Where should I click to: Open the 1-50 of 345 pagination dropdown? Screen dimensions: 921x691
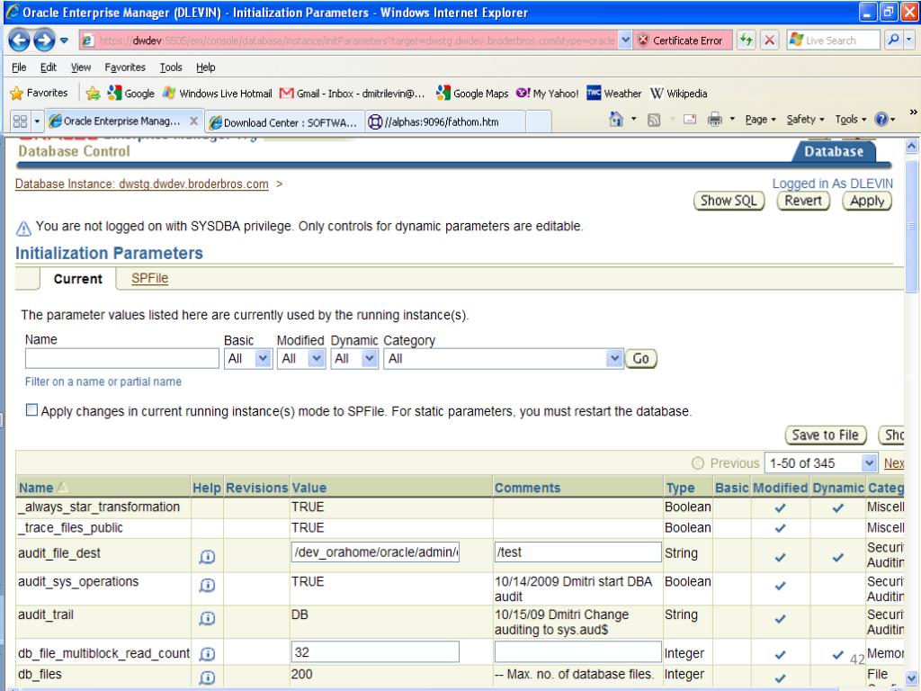868,463
